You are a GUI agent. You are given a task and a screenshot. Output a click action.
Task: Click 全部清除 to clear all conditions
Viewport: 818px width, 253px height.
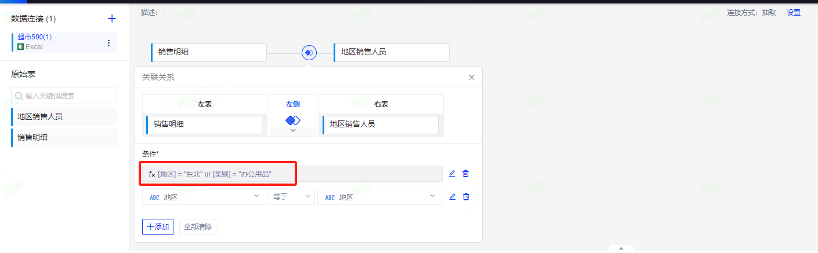click(x=198, y=227)
